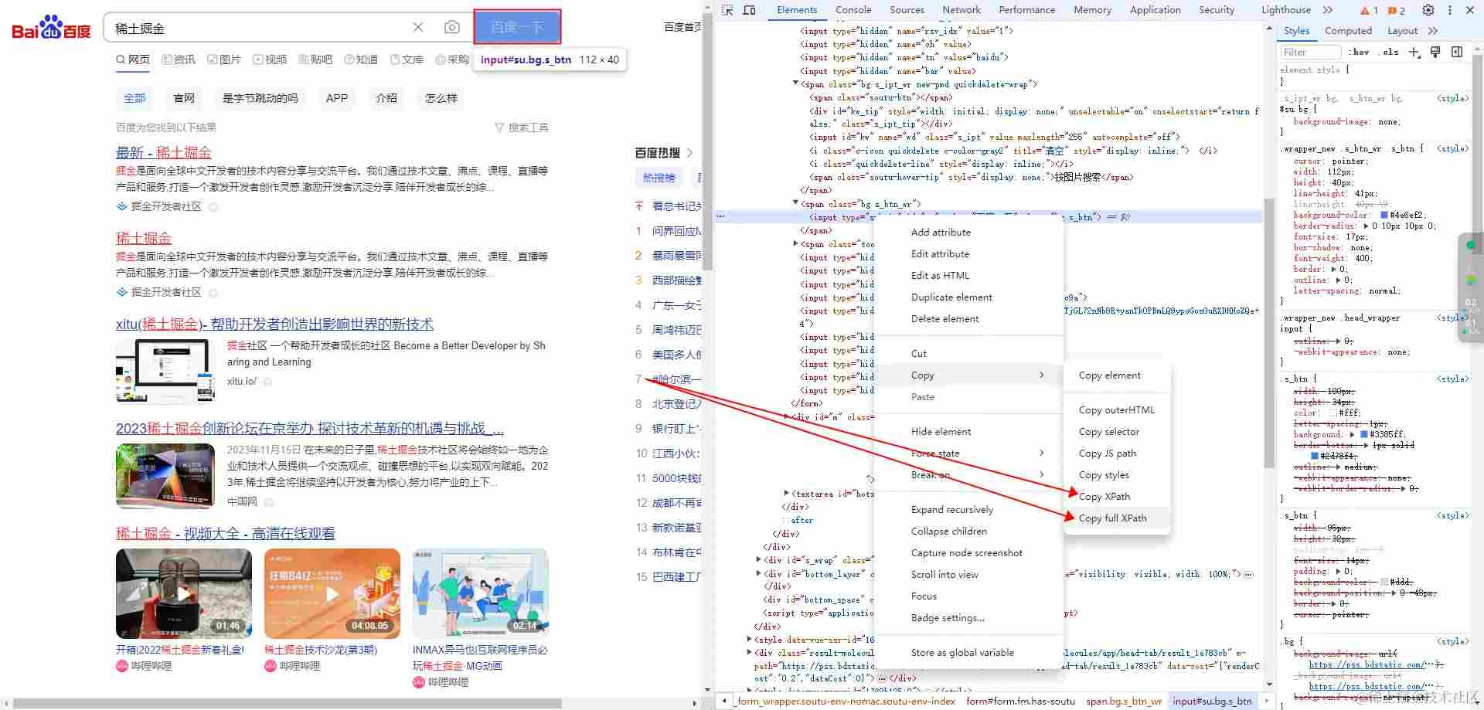Clear the Baidu search box with the X icon
This screenshot has height=710, width=1484.
418,28
